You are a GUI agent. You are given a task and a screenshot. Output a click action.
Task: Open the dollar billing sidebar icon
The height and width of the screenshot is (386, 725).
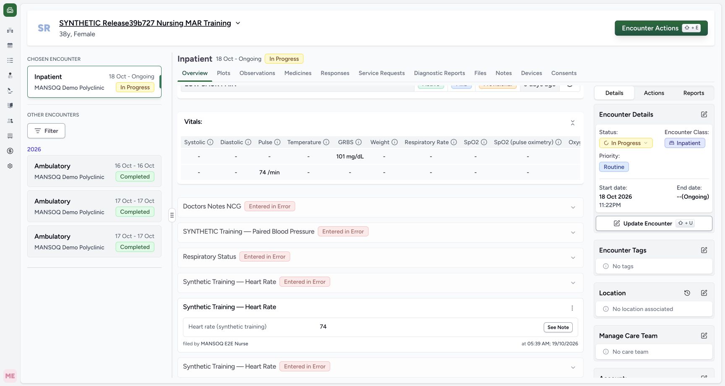pyautogui.click(x=10, y=151)
